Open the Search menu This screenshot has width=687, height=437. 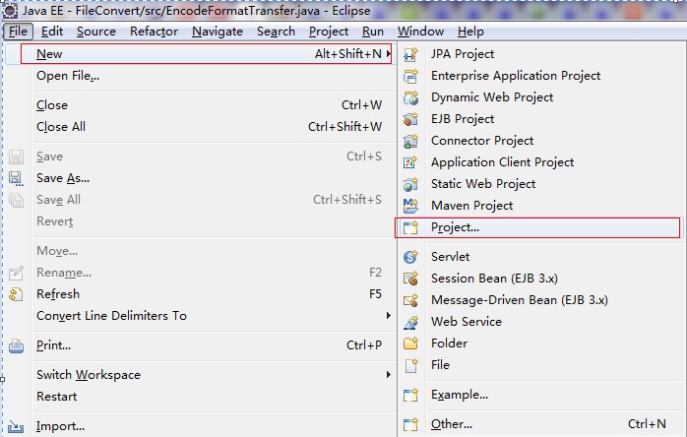276,31
